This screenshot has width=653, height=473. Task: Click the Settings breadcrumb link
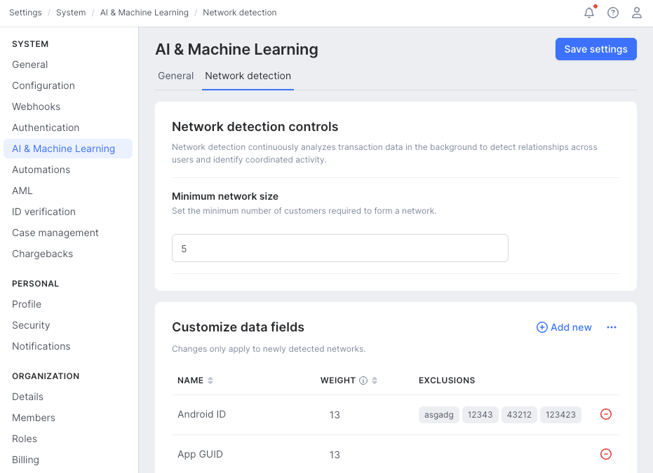tap(25, 13)
